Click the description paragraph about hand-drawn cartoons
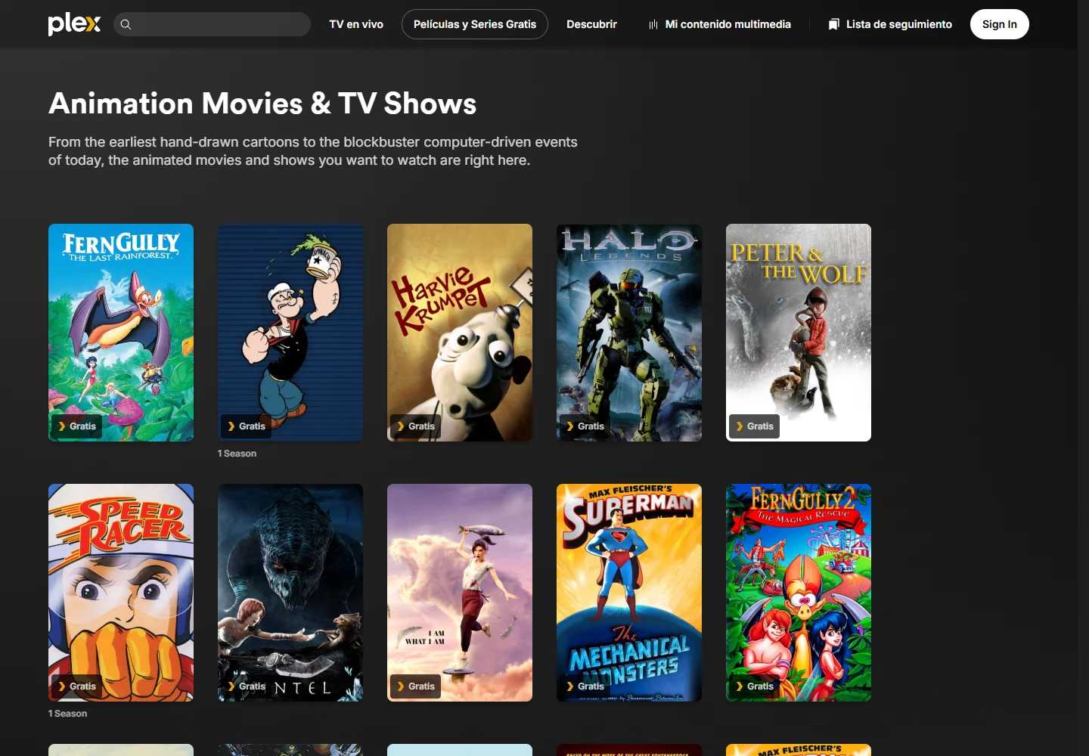 [x=313, y=151]
